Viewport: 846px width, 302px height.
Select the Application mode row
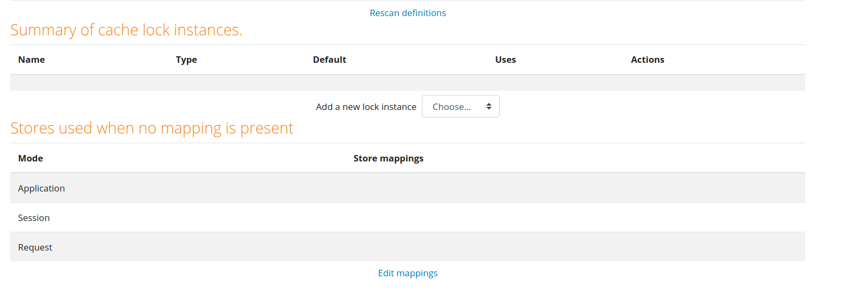tap(407, 188)
